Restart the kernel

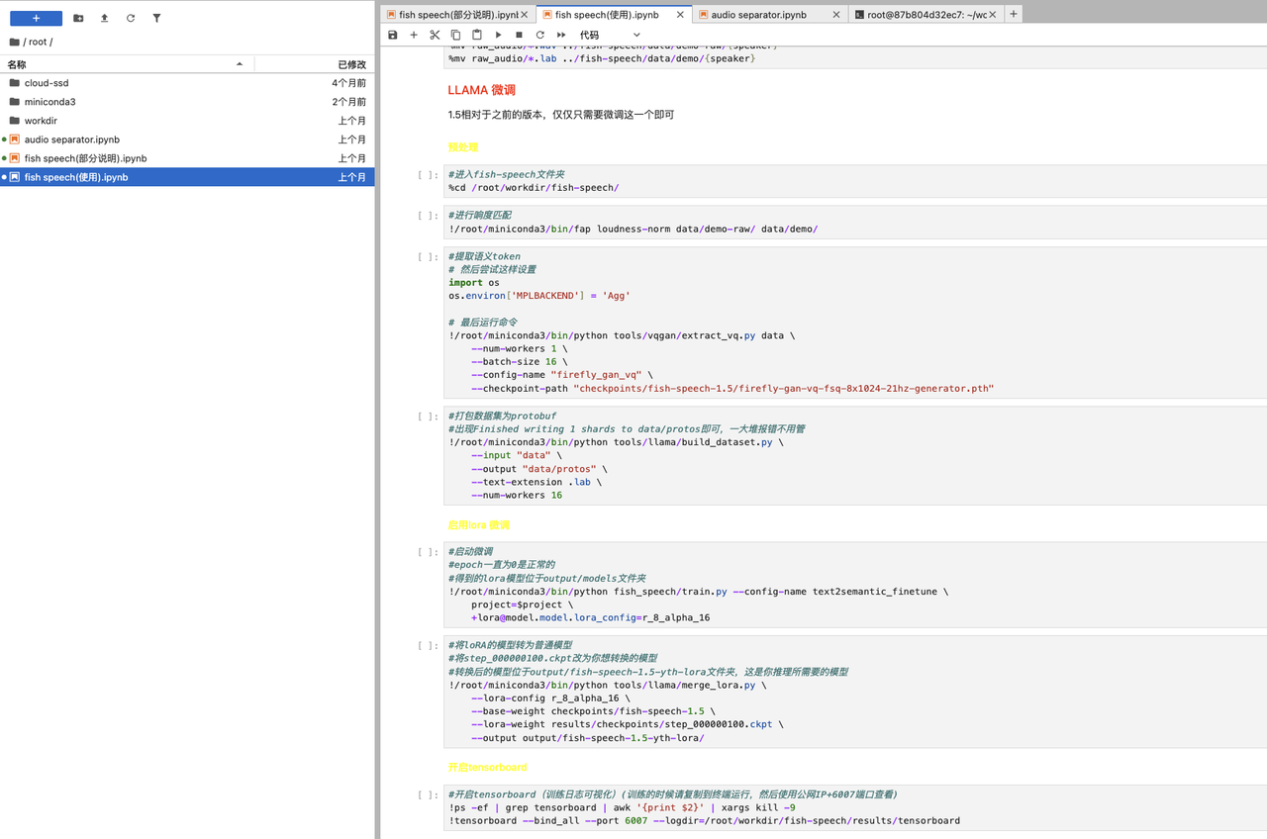click(x=540, y=35)
